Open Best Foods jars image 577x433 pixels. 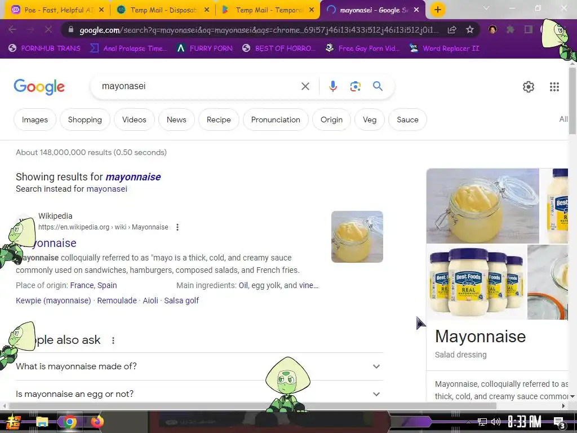pyautogui.click(x=477, y=282)
